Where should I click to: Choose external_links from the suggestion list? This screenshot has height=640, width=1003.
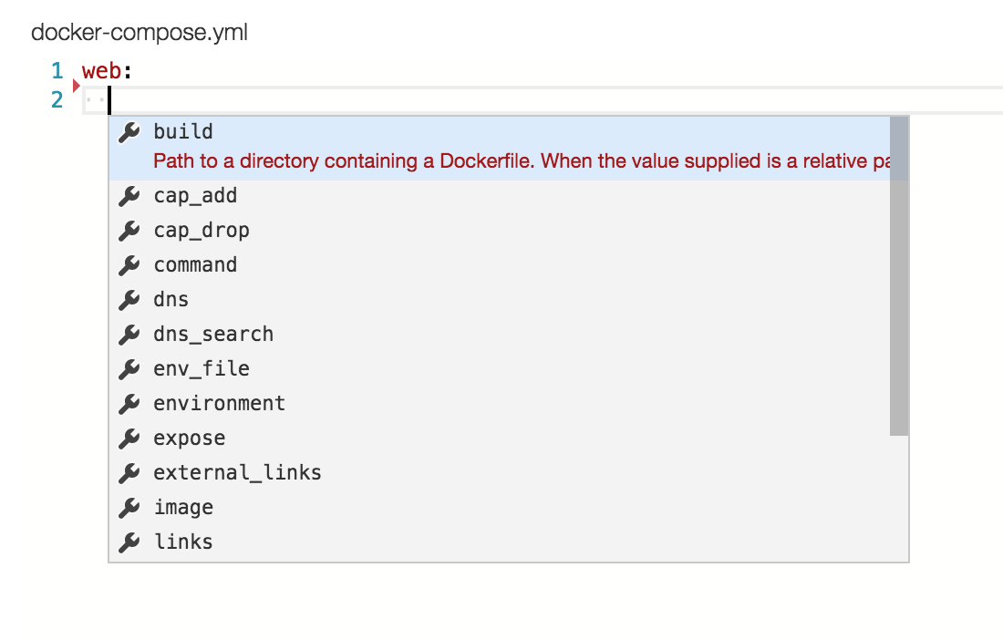(237, 472)
